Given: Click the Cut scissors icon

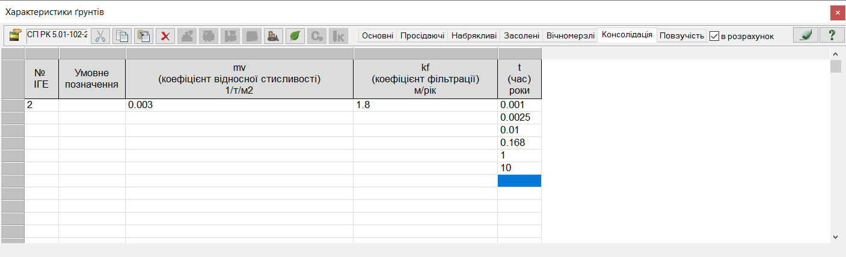Looking at the screenshot, I should pyautogui.click(x=100, y=36).
